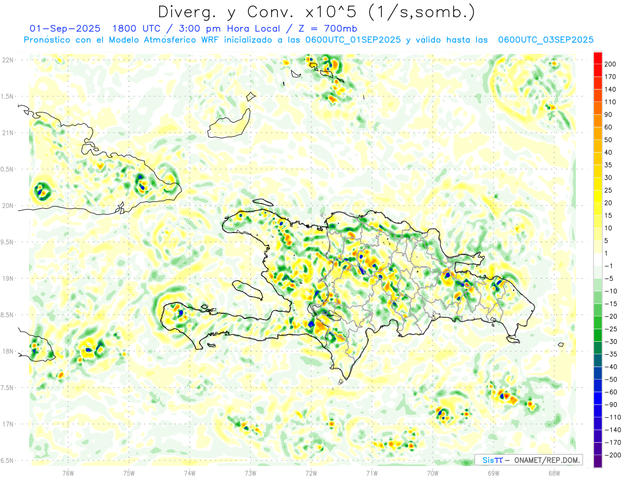Click the positive '200' color bar label
This screenshot has height=480, width=622.
pos(610,64)
